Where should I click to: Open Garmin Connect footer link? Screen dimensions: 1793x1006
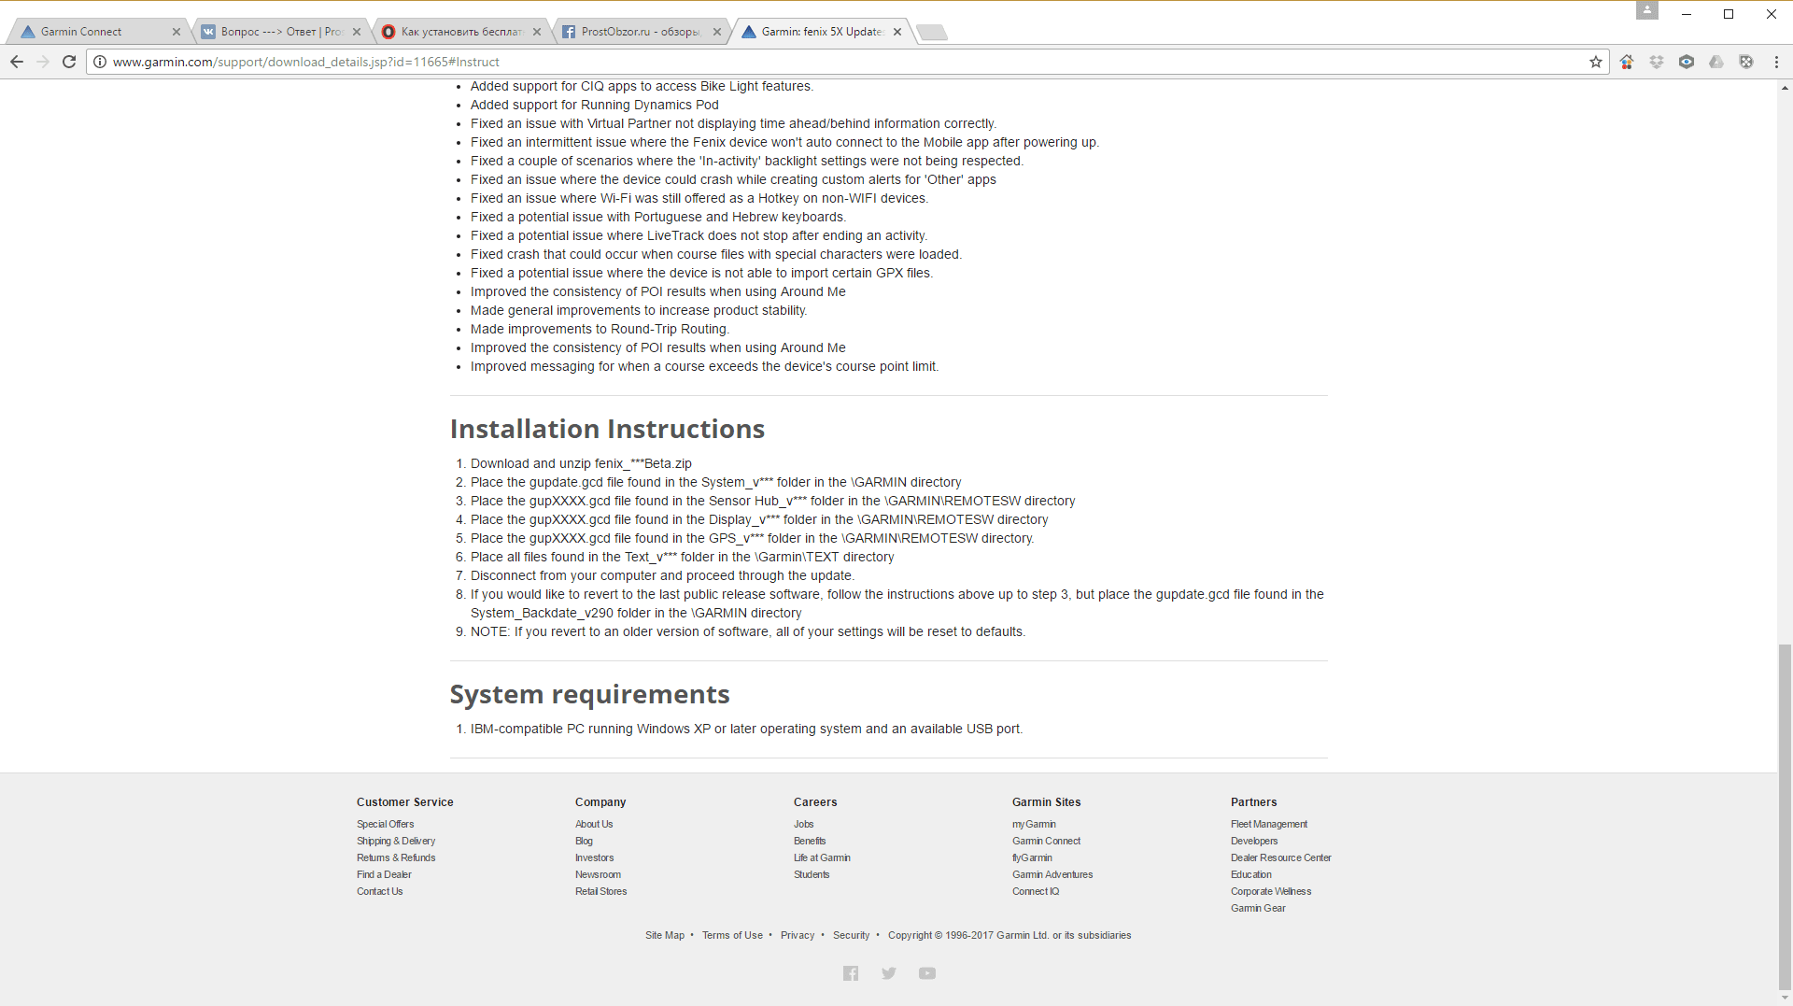(x=1046, y=841)
